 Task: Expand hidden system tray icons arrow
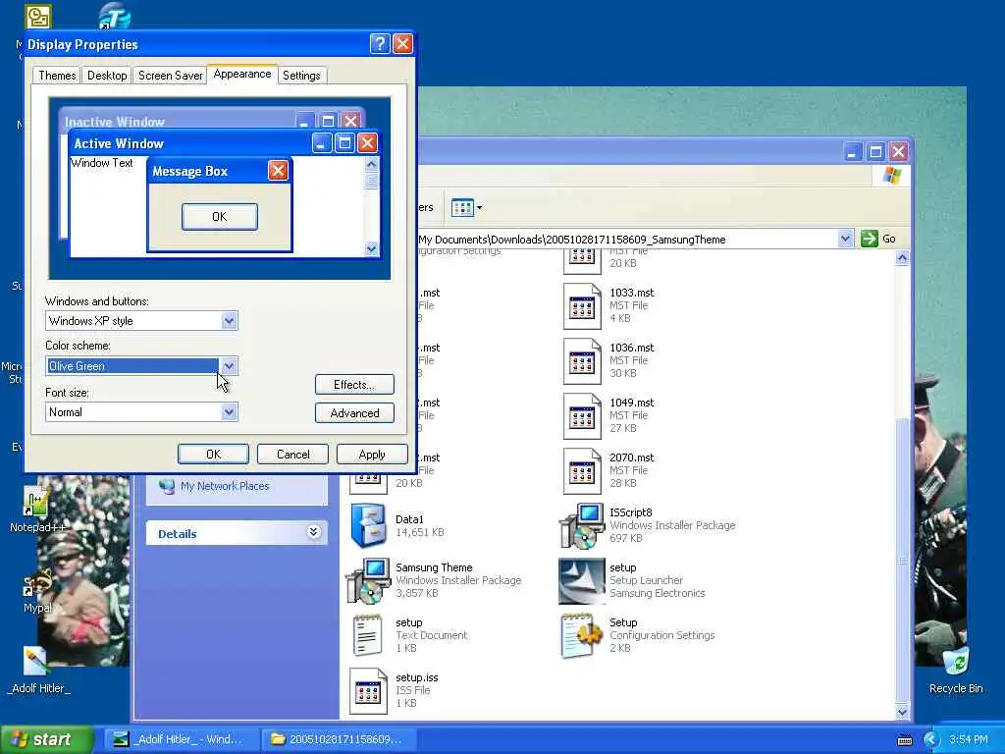tap(931, 740)
